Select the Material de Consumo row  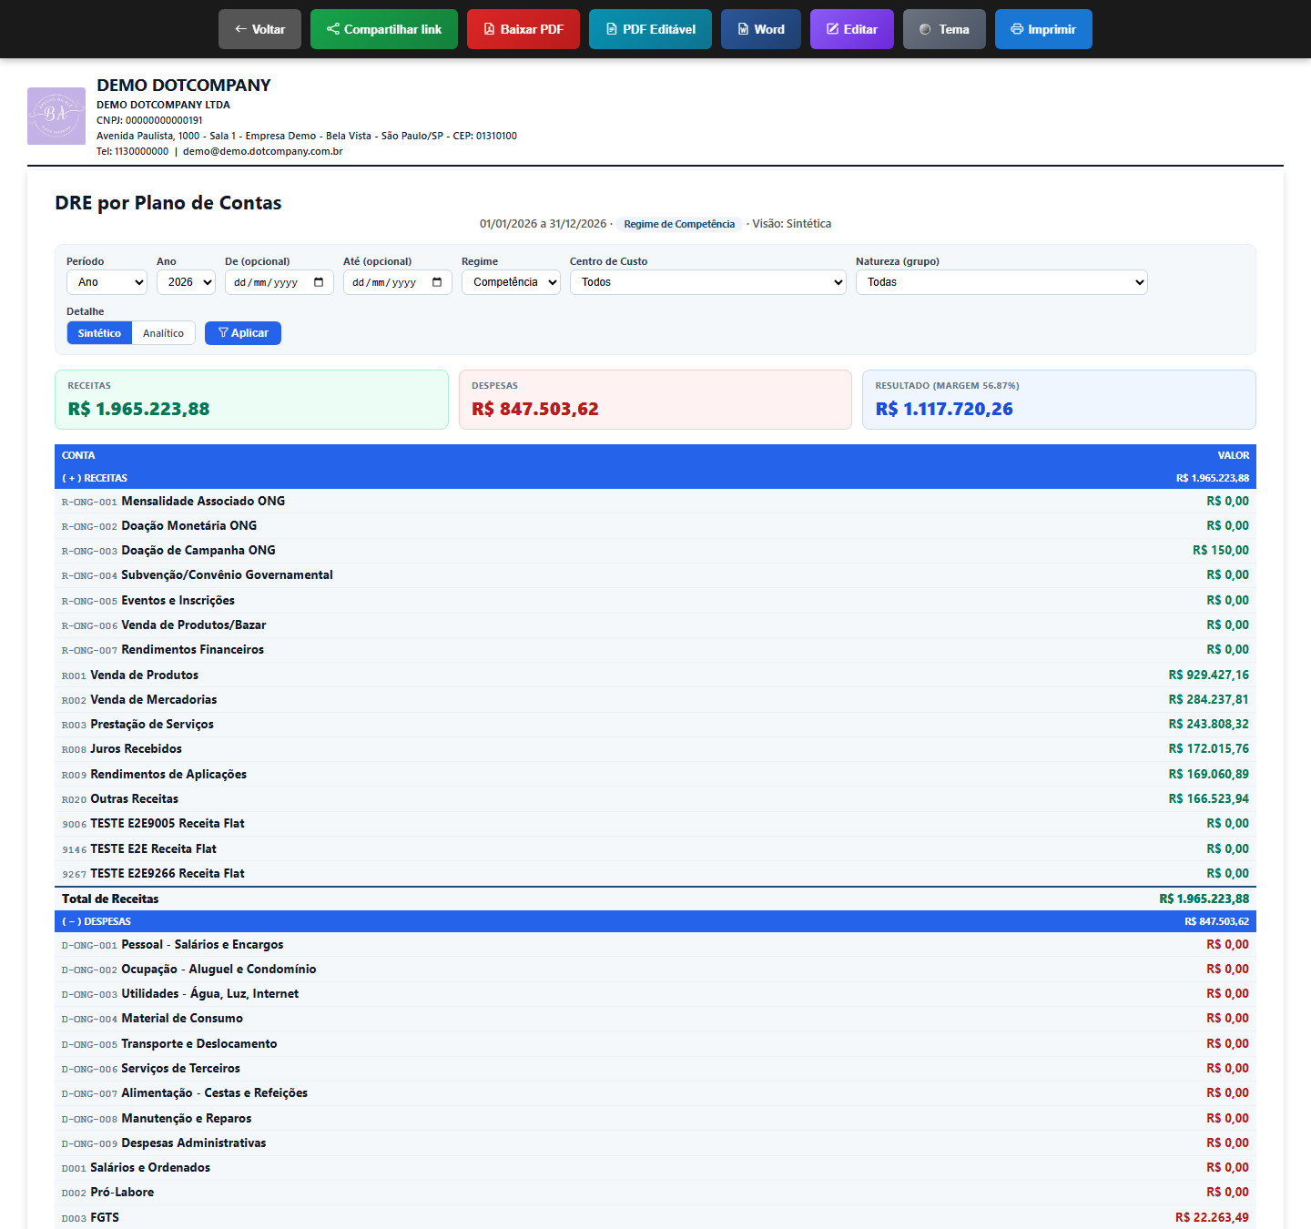point(655,1019)
